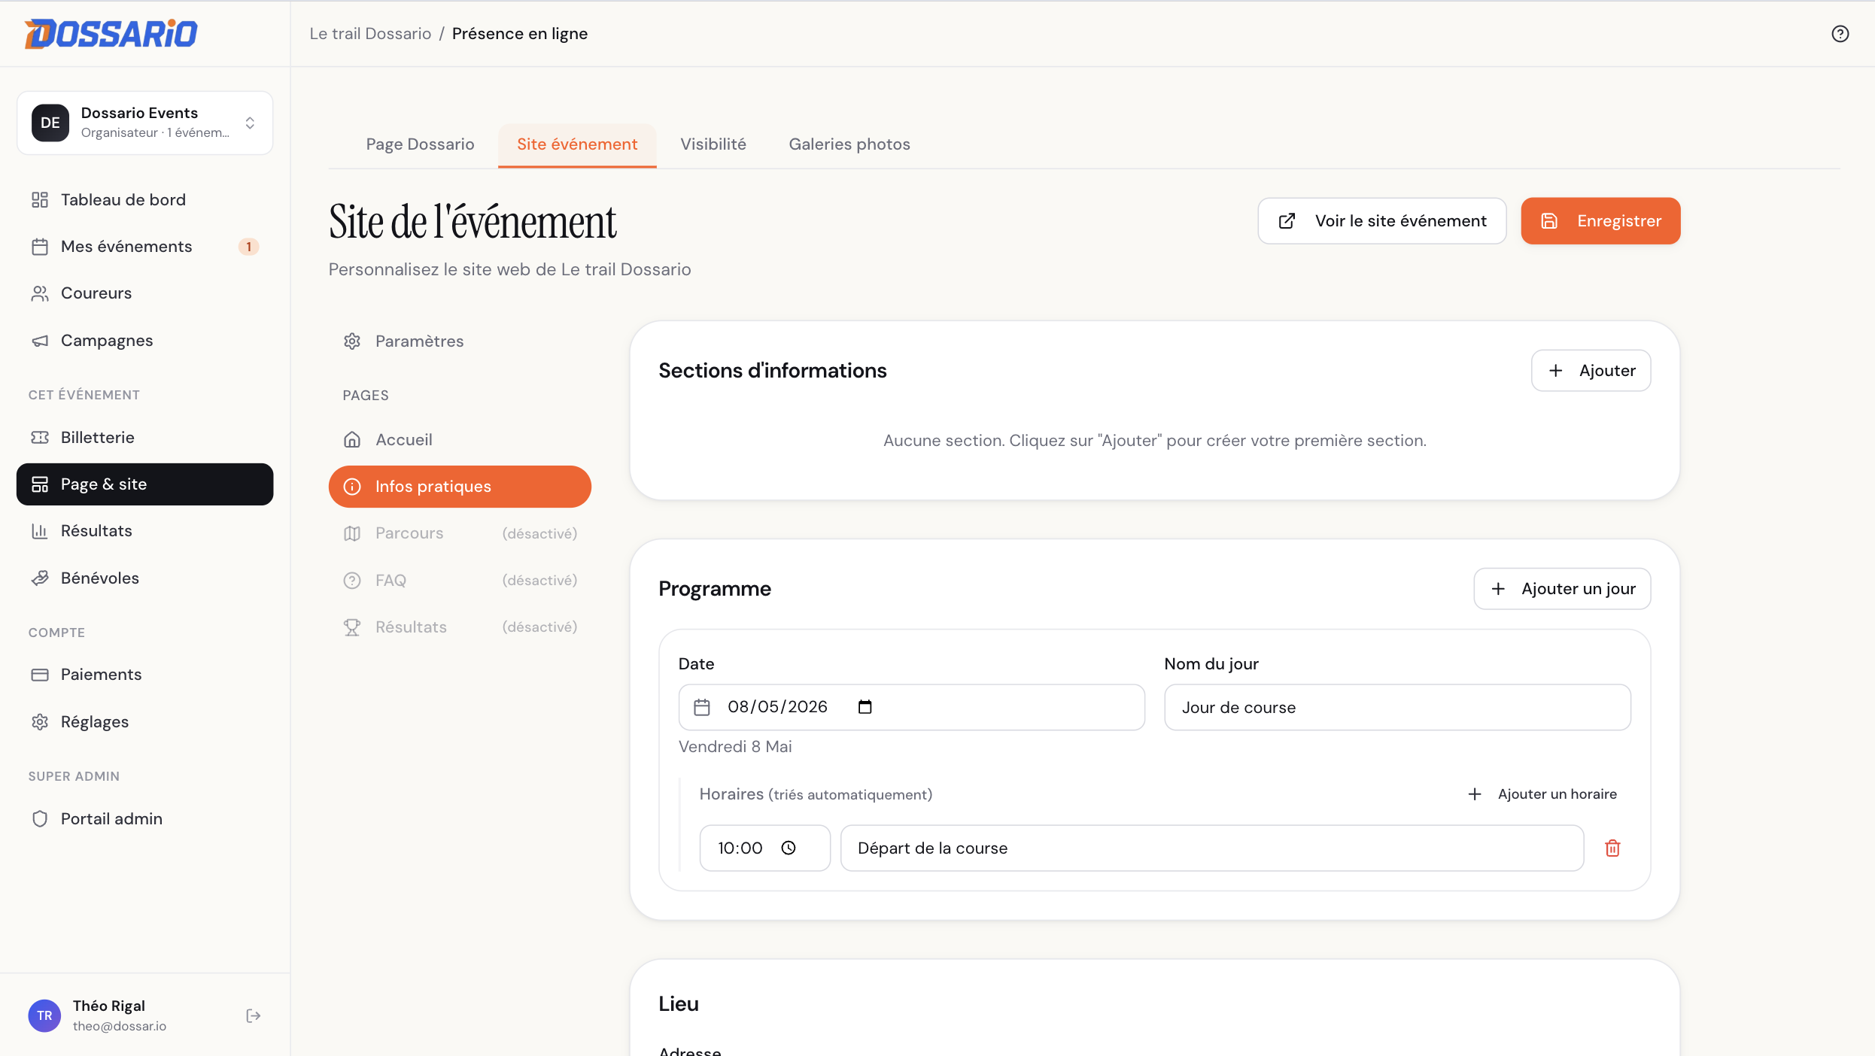
Task: Click the logout icon beside Théo Rigal
Action: pyautogui.click(x=254, y=1016)
